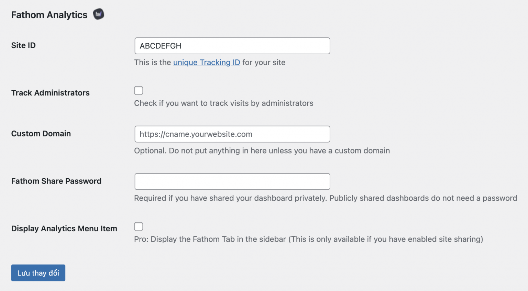Click the tracking ID description text
Screen dimensions: 528x291
[x=210, y=62]
